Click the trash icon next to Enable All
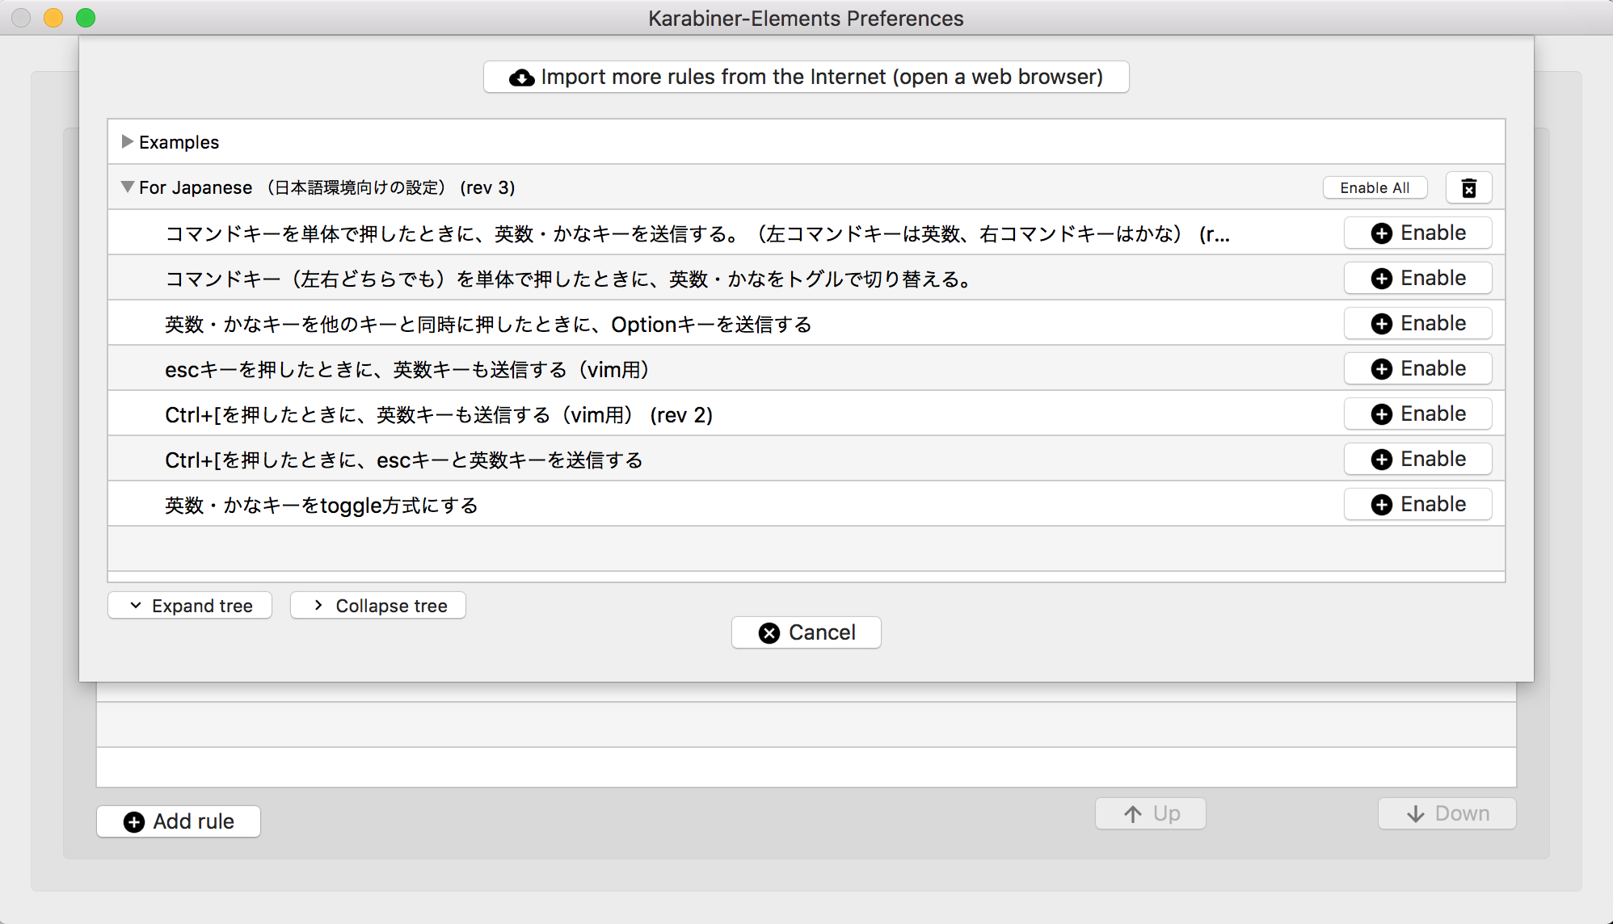 [1469, 187]
